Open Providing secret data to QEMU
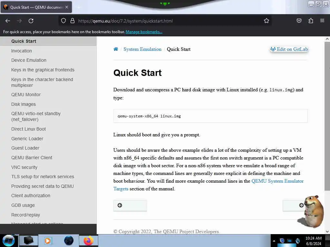 (x=43, y=186)
